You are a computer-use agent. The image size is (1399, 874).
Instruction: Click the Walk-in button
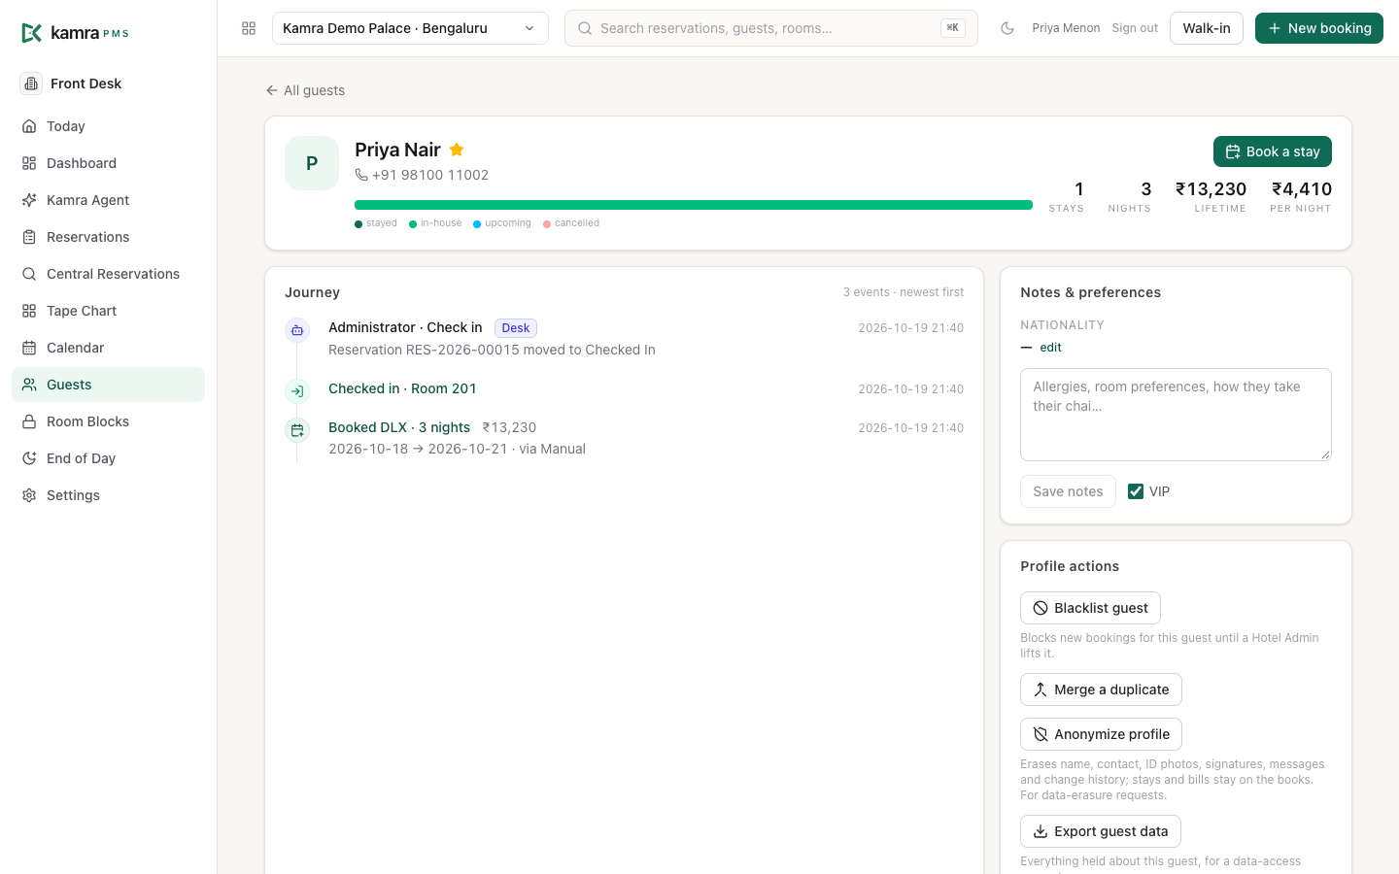pyautogui.click(x=1207, y=28)
